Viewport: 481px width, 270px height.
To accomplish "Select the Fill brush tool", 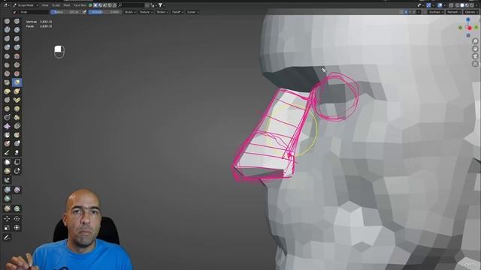I will (17, 65).
